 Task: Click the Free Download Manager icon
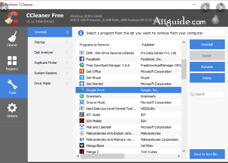click(82, 65)
